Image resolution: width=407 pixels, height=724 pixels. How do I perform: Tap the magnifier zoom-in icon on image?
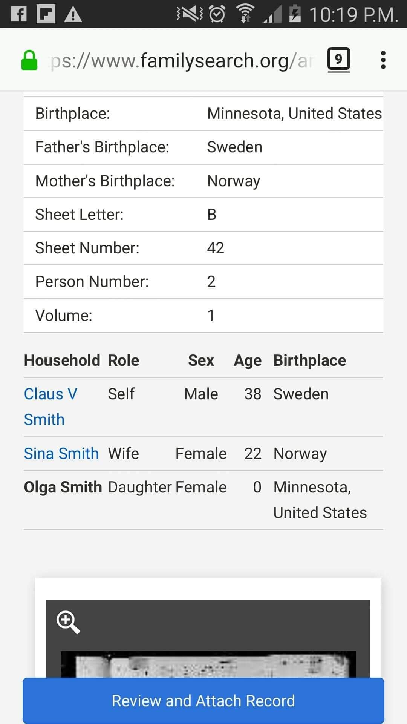click(68, 622)
